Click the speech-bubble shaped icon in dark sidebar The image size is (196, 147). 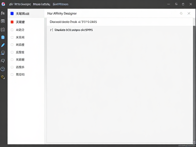tap(3, 61)
